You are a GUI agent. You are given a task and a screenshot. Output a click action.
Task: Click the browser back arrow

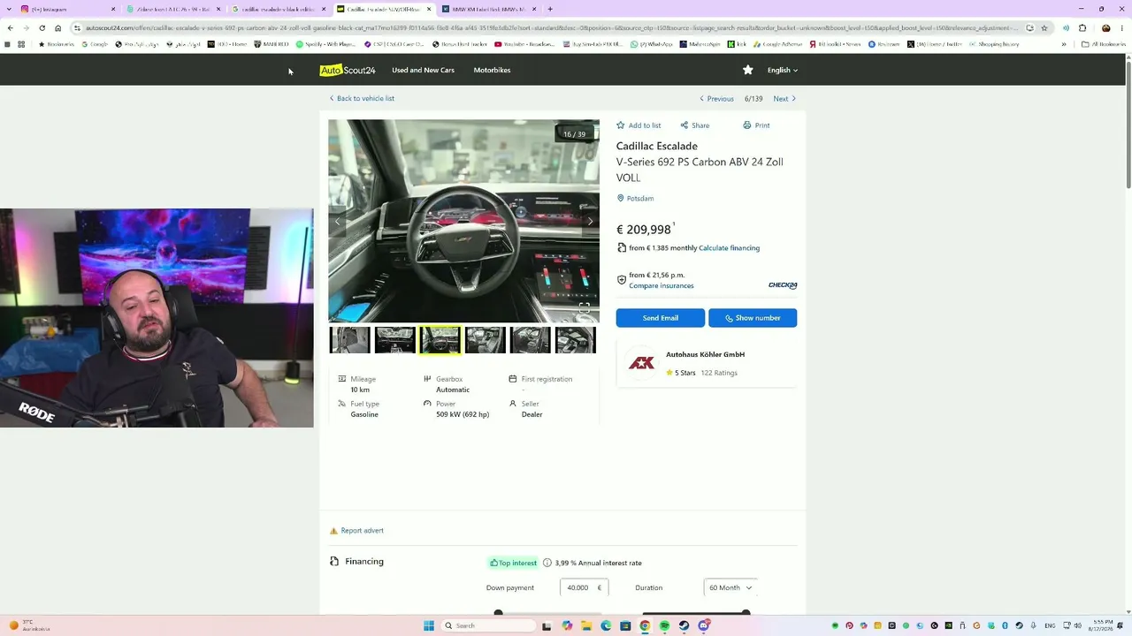point(11,28)
